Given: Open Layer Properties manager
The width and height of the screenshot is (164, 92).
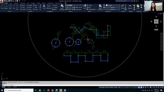Looking at the screenshot, I should coord(62,7).
